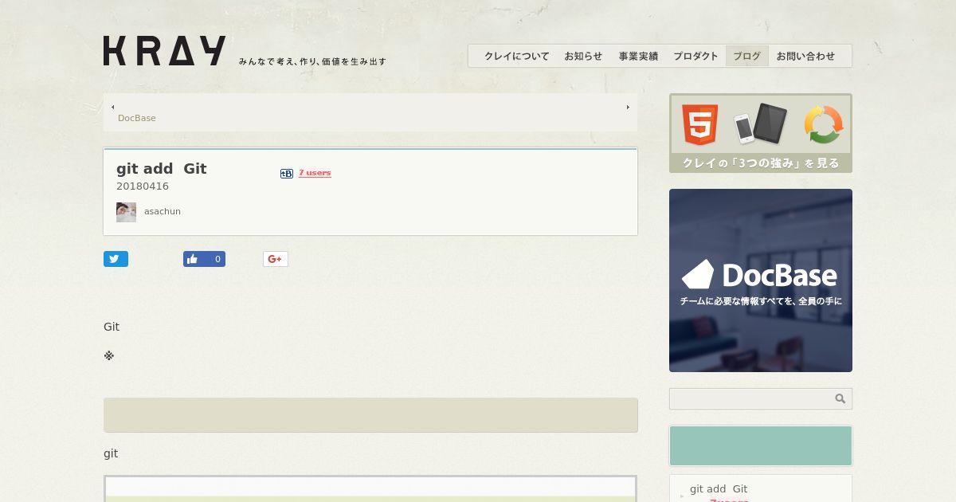Open the sidebar git add Git entry

(x=719, y=489)
